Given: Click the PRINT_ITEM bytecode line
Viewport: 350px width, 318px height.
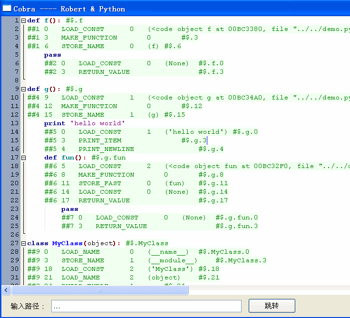Looking at the screenshot, I should pyautogui.click(x=100, y=140).
